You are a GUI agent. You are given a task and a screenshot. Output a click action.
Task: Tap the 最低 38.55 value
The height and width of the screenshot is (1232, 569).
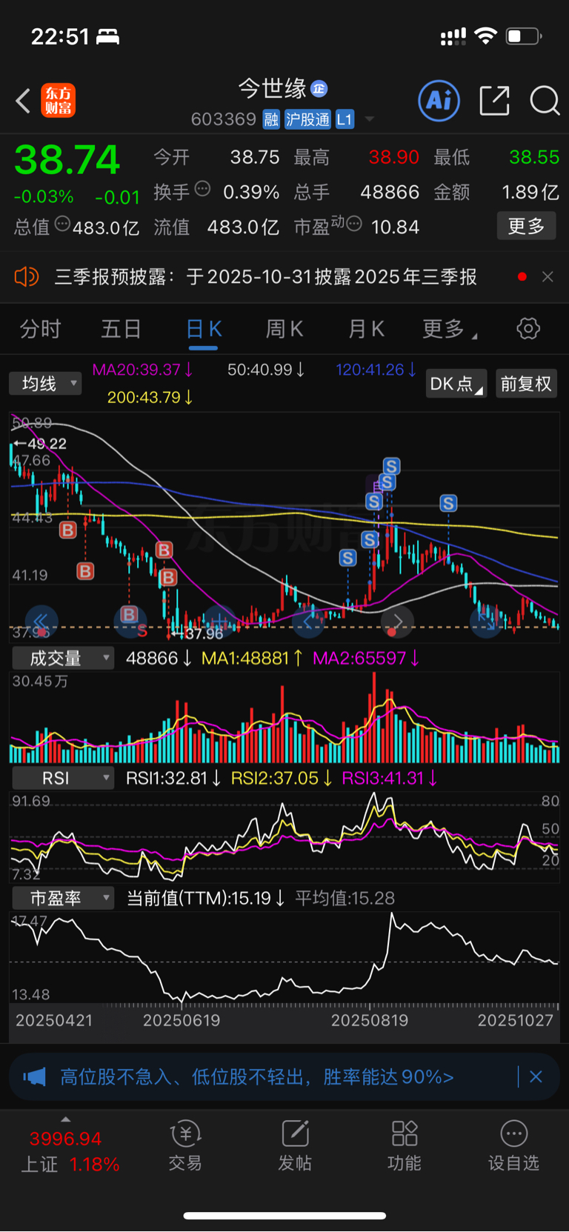[x=534, y=157]
